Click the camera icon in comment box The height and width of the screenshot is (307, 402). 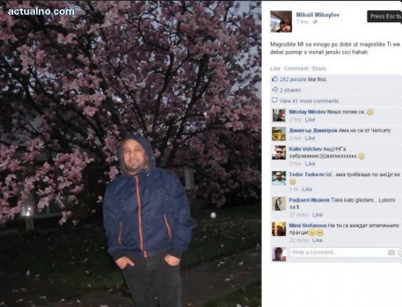coord(391,253)
